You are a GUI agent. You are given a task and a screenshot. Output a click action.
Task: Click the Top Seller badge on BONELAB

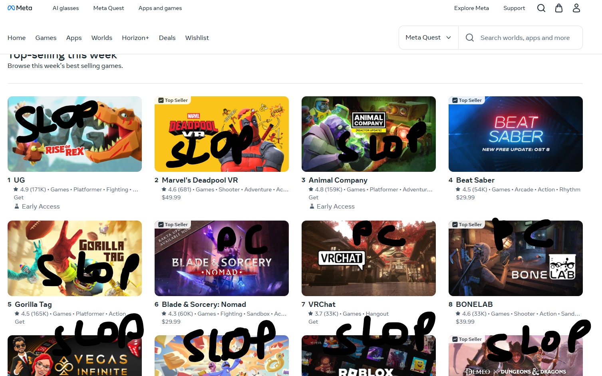tap(467, 225)
